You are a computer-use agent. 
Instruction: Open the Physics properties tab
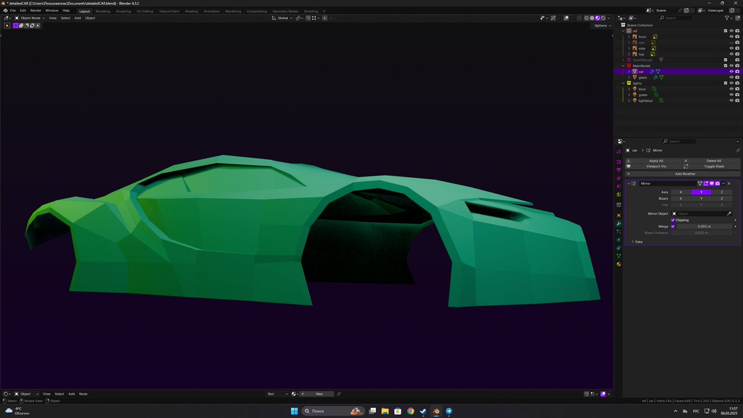(619, 240)
